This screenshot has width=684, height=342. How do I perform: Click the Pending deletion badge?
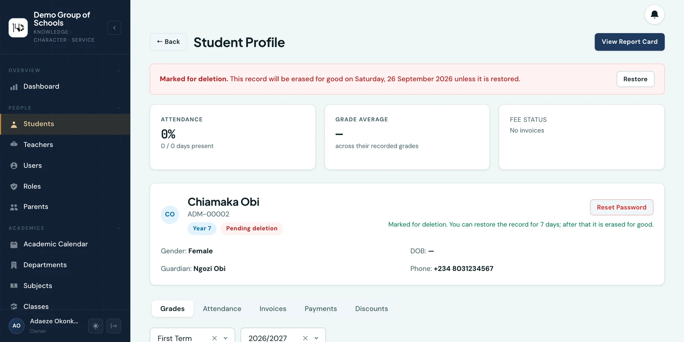coord(252,228)
